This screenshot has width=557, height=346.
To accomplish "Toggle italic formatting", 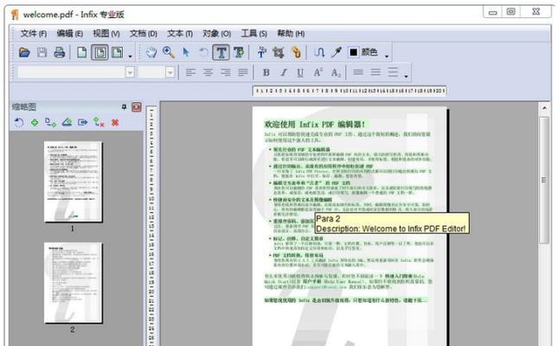I will [x=284, y=73].
